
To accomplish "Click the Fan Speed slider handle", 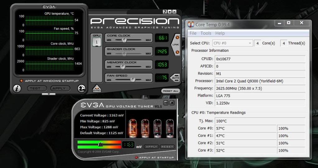I will tap(133, 80).
